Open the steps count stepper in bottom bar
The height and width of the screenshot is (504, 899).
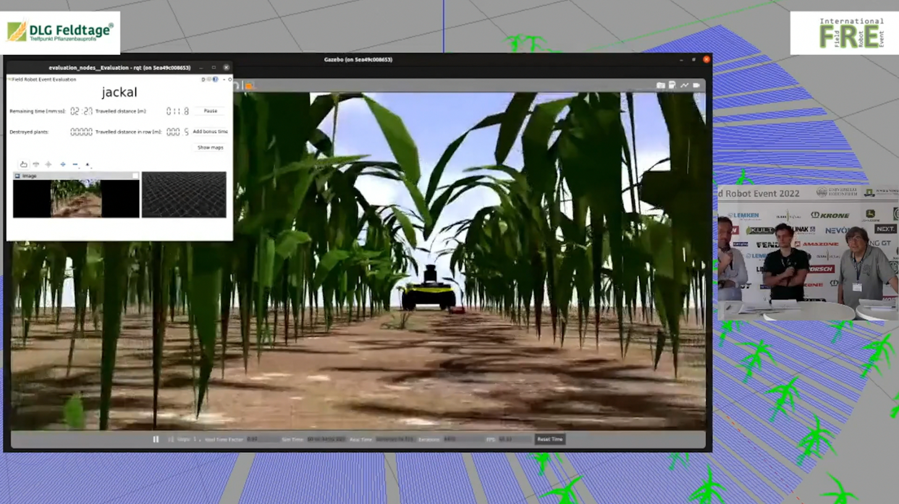click(x=196, y=439)
